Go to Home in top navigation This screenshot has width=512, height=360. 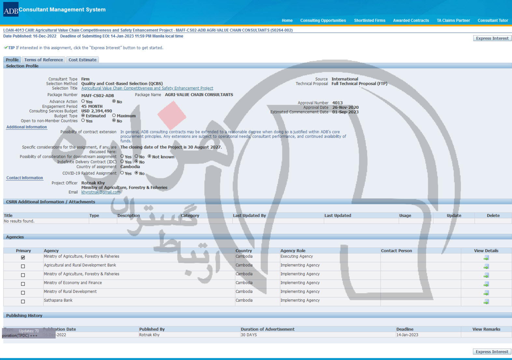(287, 21)
